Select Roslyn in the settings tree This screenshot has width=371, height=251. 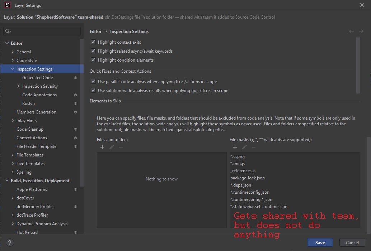click(x=28, y=103)
